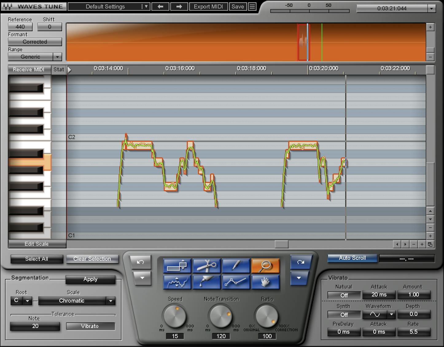Disable Auto Scroll

coord(352,258)
